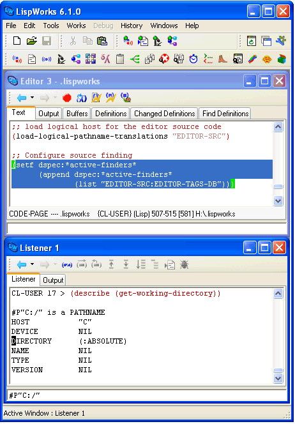Click the red stop-sign Break icon in Editor toolbar
Viewport: 295px width, 424px height.
point(67,98)
